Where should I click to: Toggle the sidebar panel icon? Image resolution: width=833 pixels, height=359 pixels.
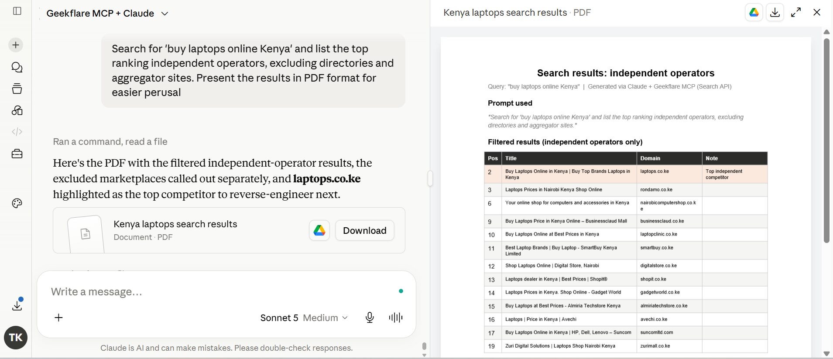pyautogui.click(x=17, y=11)
